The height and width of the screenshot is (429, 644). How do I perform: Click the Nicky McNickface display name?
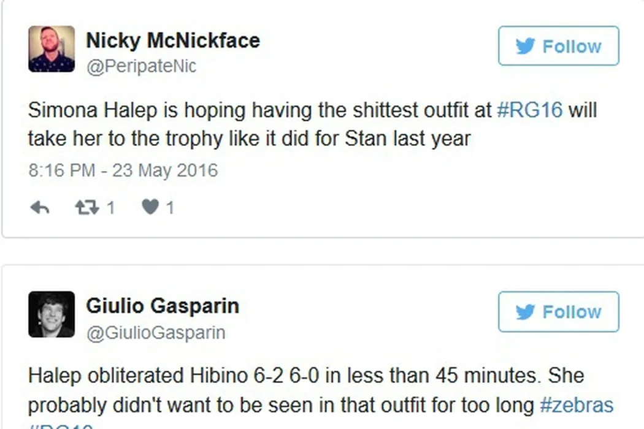(x=173, y=40)
